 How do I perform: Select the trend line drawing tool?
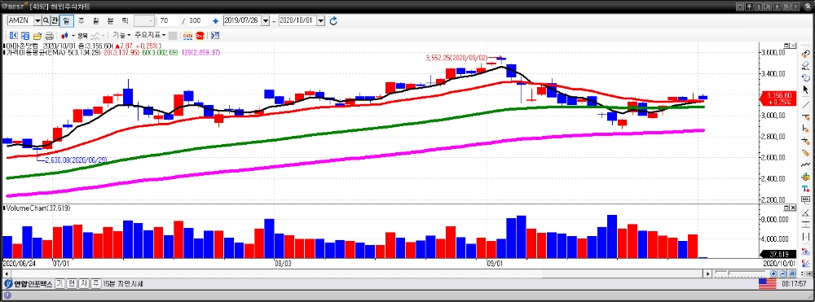point(806,105)
